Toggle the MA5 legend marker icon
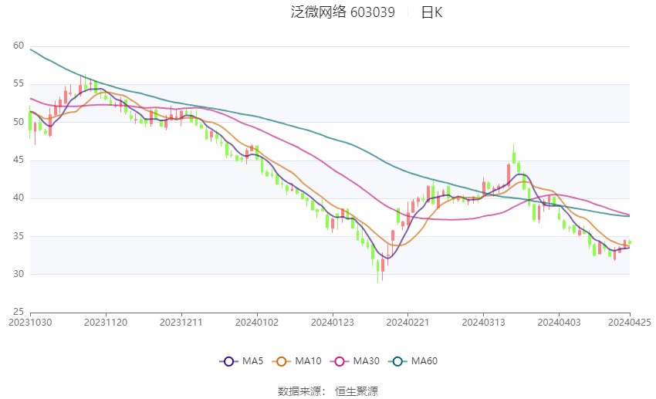 228,361
